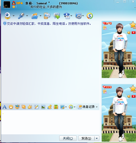Click the contact name Sameal in title

(x=42, y=3)
